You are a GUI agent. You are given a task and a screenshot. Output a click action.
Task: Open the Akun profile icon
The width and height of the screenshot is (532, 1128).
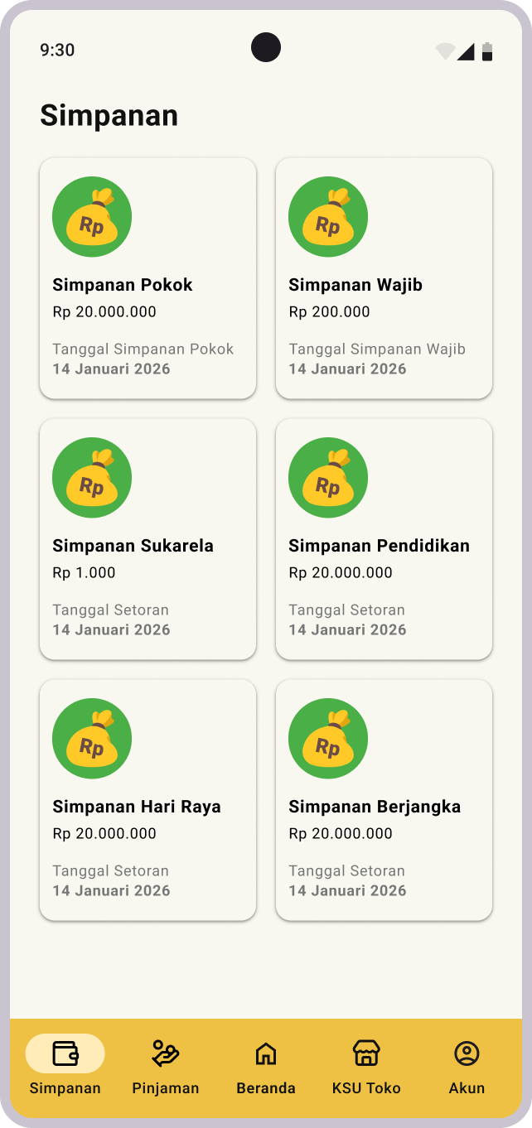(x=467, y=1053)
